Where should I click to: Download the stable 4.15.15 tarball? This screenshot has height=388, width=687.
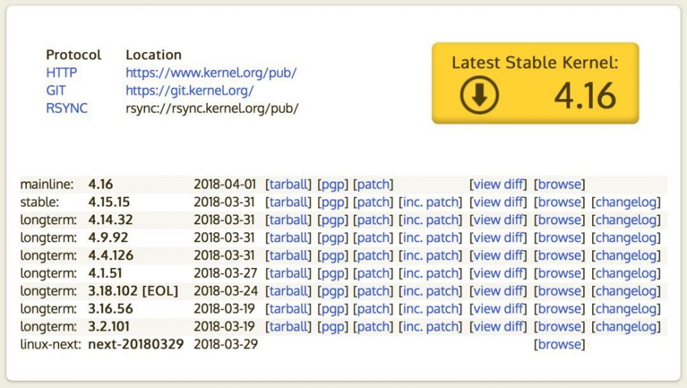[289, 202]
